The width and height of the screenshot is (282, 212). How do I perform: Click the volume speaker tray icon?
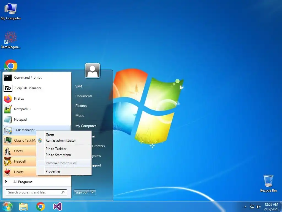coord(259,207)
